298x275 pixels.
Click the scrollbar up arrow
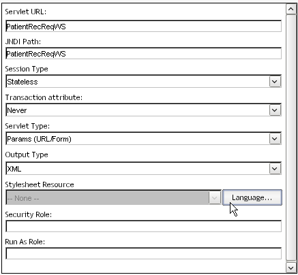tap(290, 9)
